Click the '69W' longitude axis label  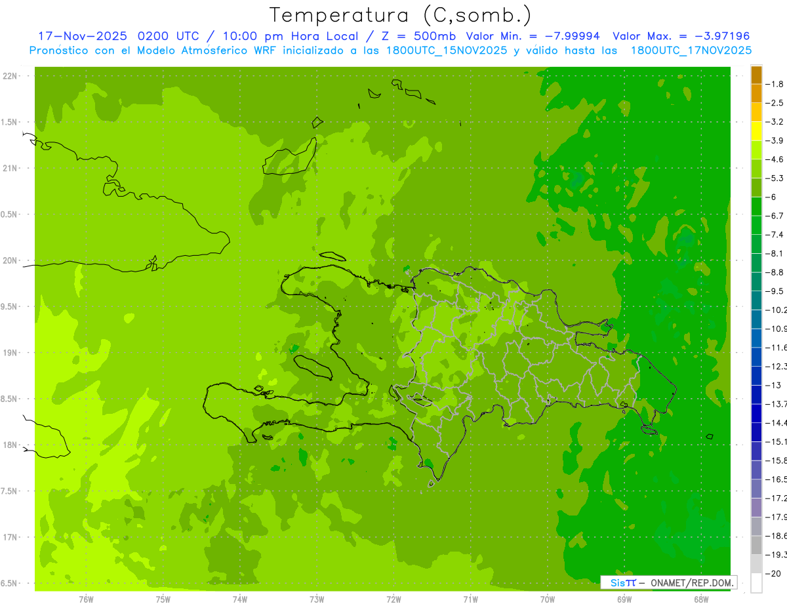(x=624, y=599)
